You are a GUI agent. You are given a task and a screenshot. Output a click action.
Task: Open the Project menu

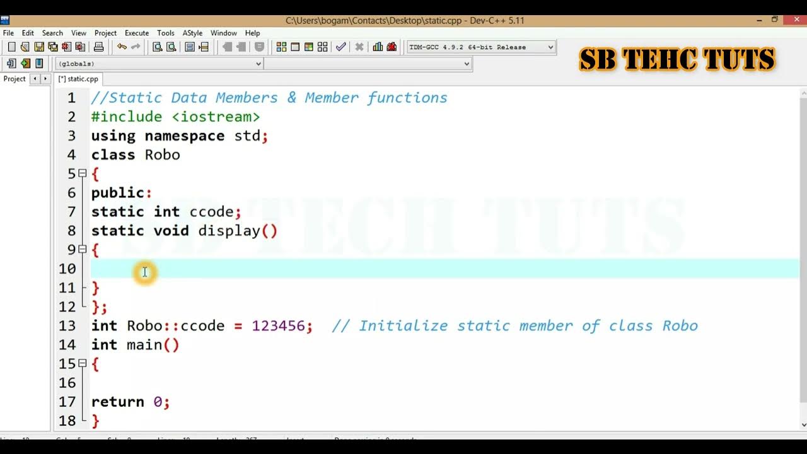(105, 33)
